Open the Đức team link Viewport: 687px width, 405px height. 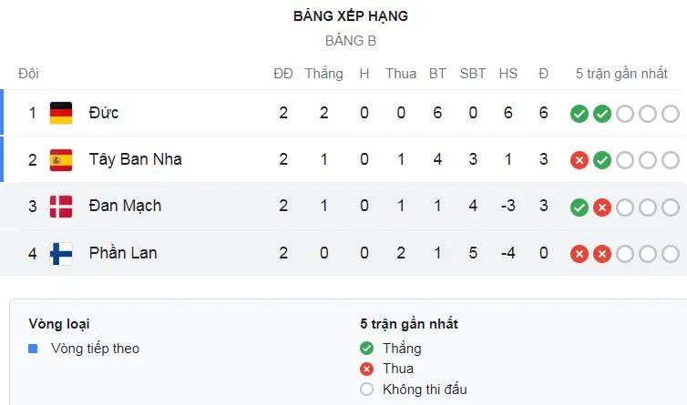pyautogui.click(x=104, y=113)
